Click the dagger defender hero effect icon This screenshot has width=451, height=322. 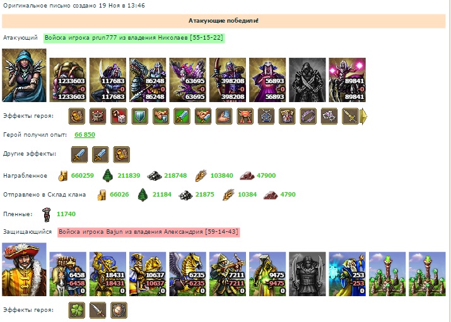pyautogui.click(x=98, y=310)
